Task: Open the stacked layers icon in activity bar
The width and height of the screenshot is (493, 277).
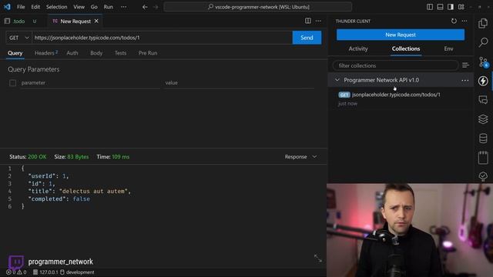Action: click(x=483, y=119)
